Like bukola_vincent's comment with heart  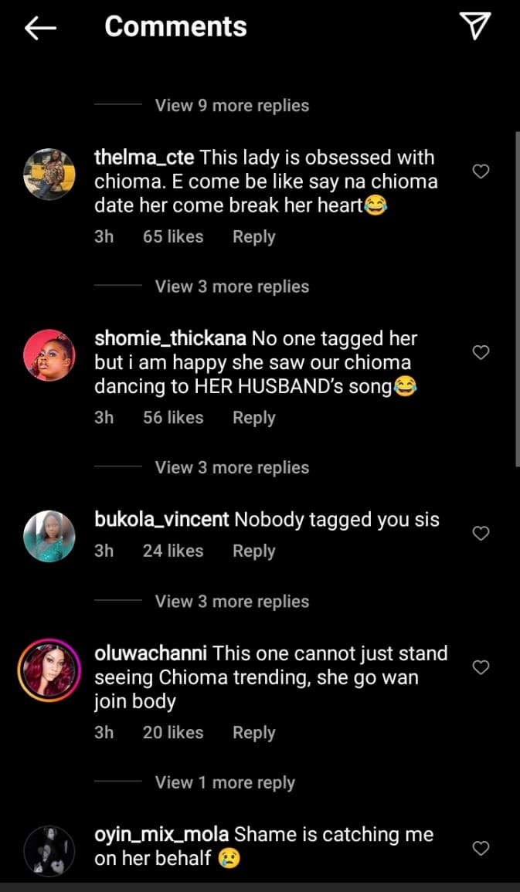(481, 533)
